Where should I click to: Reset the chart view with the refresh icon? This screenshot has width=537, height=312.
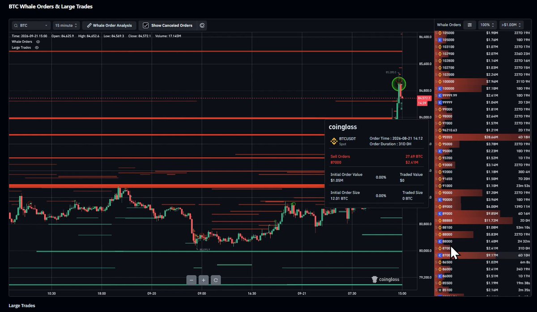tap(216, 280)
